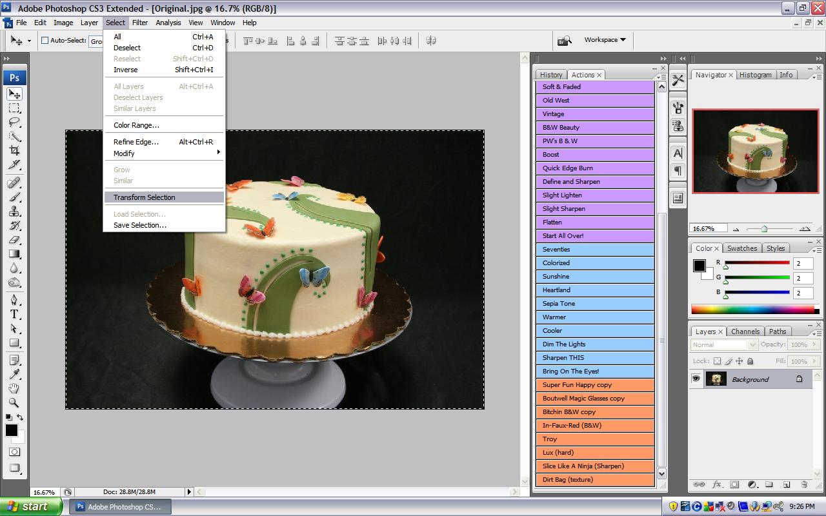
Task: Choose Inverse from the Select menu
Action: point(164,70)
